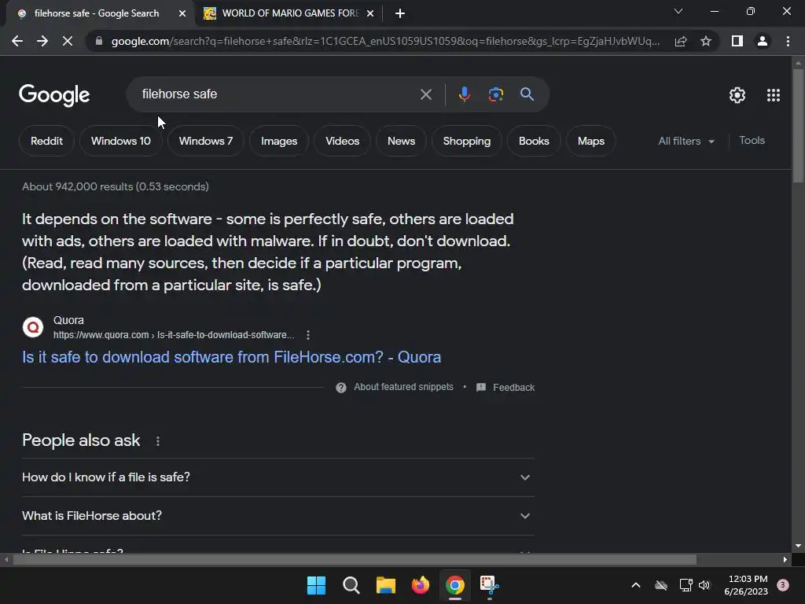Screen dimensions: 805x604
Task: Click the network status tray icon
Action: pyautogui.click(x=686, y=585)
